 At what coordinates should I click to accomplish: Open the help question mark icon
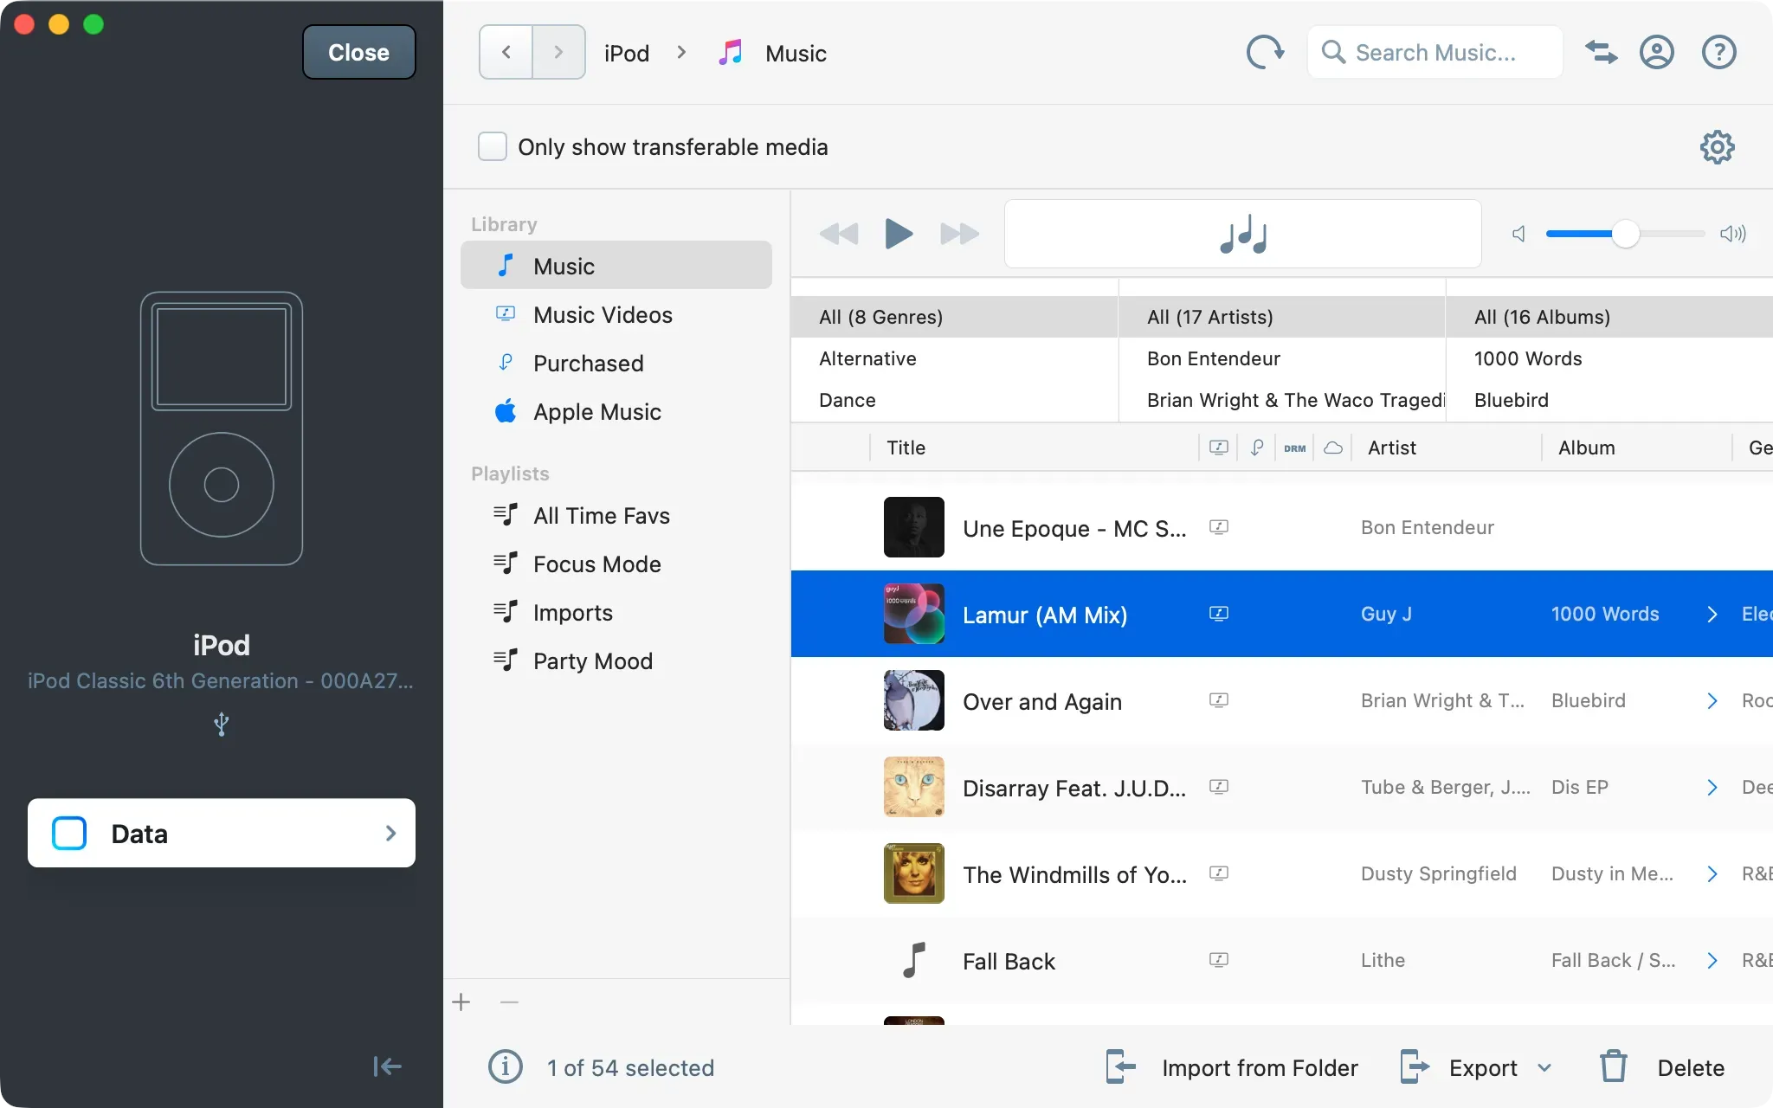click(x=1718, y=53)
